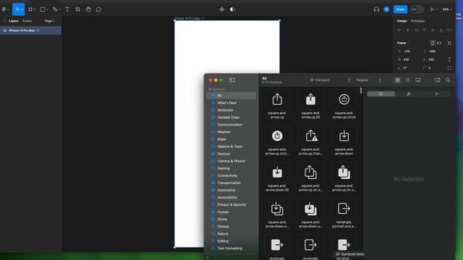The image size is (463, 260).
Task: Toggle the SF Symbols inspector panel
Action: click(437, 80)
